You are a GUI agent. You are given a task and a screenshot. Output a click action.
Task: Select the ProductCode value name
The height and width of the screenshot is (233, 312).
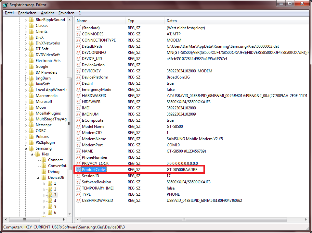pyautogui.click(x=93, y=170)
